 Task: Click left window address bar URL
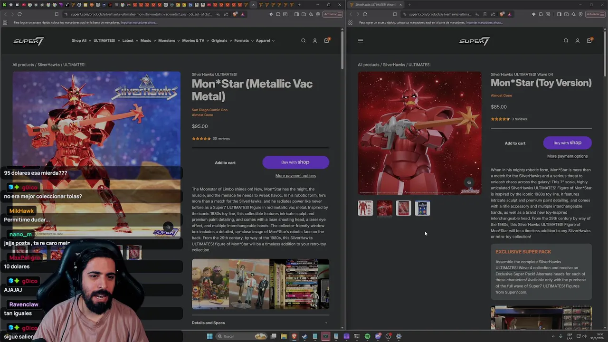[x=141, y=14]
